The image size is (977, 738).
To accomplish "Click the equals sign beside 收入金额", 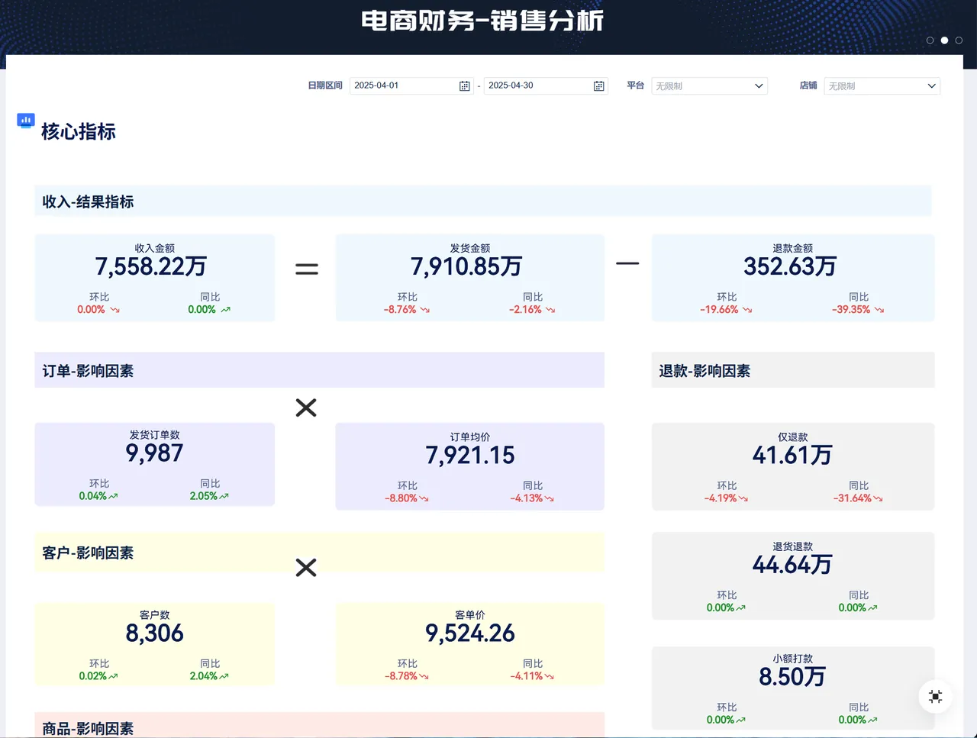I will 306,269.
